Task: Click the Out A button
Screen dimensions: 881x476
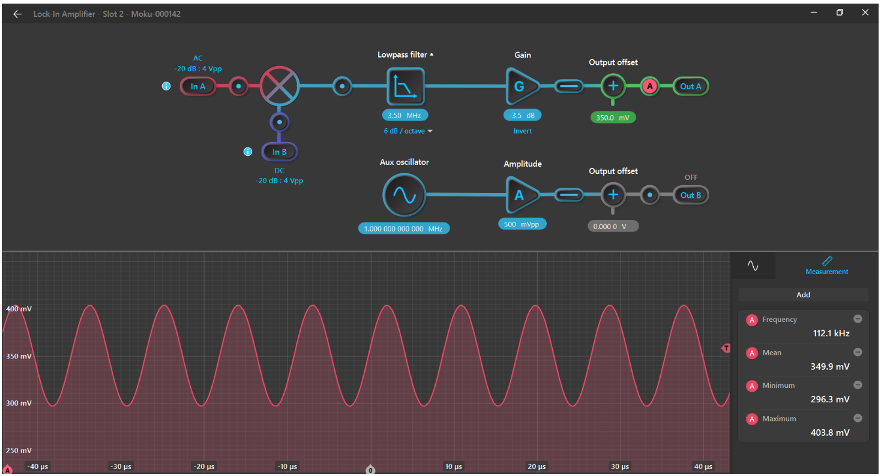Action: coord(690,86)
